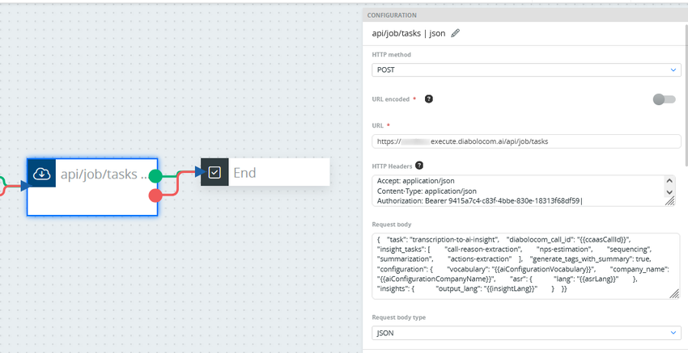Open the HTTP Headers help question mark
The width and height of the screenshot is (688, 353).
pyautogui.click(x=419, y=166)
